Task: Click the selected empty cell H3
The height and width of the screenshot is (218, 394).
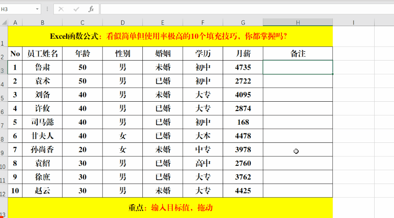Action: (298, 67)
